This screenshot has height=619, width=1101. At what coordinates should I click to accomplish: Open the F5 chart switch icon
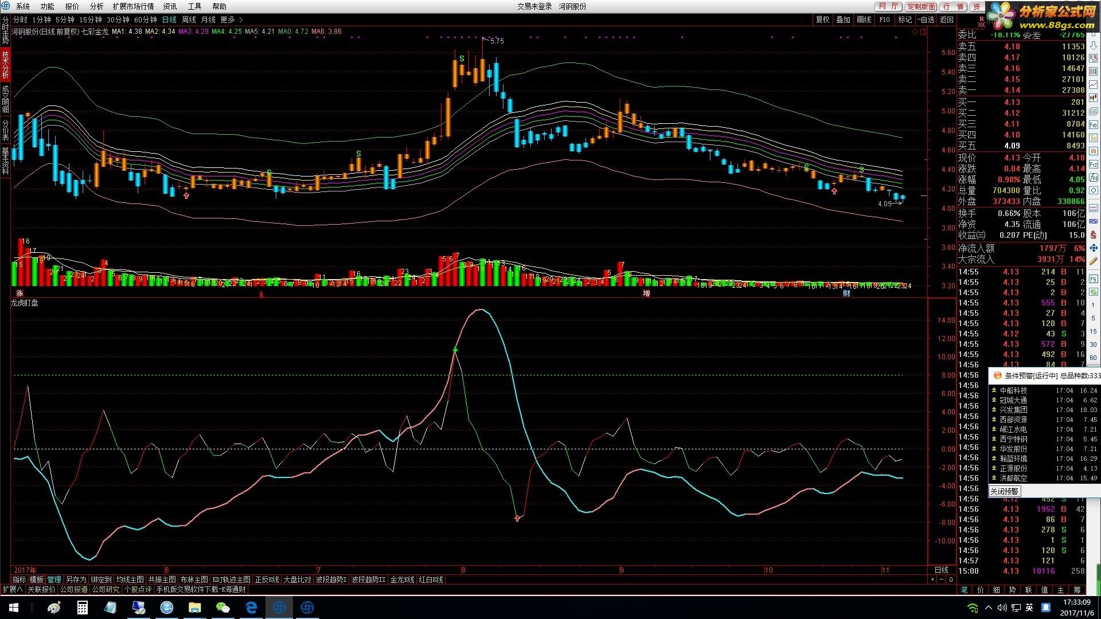[1094, 279]
